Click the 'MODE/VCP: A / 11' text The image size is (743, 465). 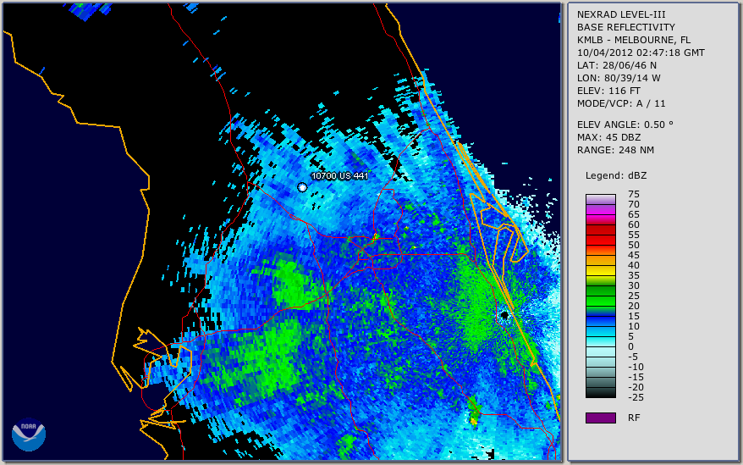tap(621, 103)
